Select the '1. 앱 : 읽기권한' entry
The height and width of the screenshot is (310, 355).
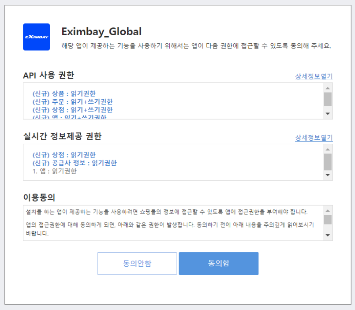[x=55, y=171]
